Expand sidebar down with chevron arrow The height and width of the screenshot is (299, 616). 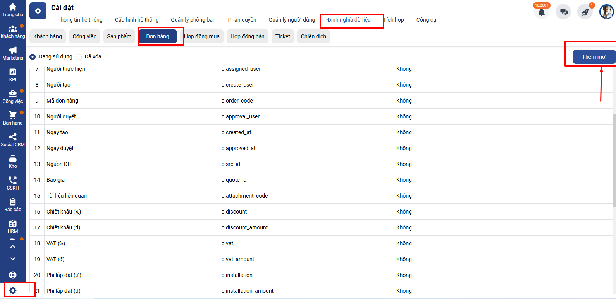(13, 259)
